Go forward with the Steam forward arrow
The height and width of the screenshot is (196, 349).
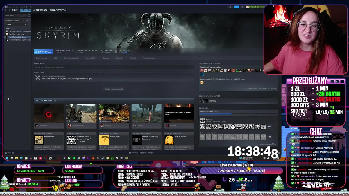click(x=9, y=10)
